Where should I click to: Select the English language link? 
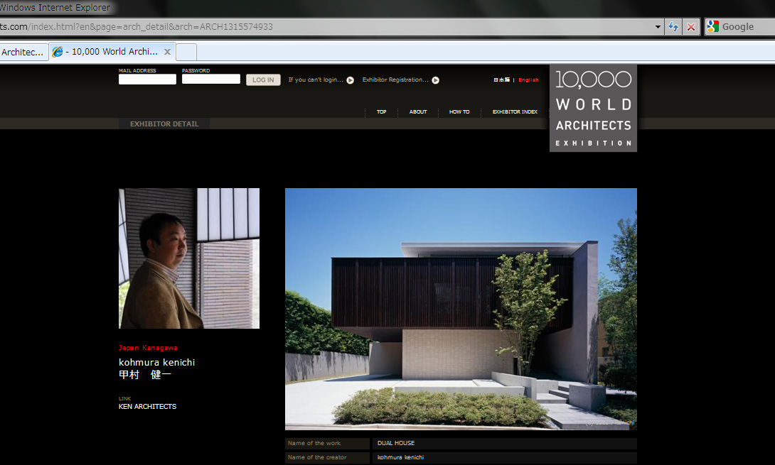(x=528, y=80)
